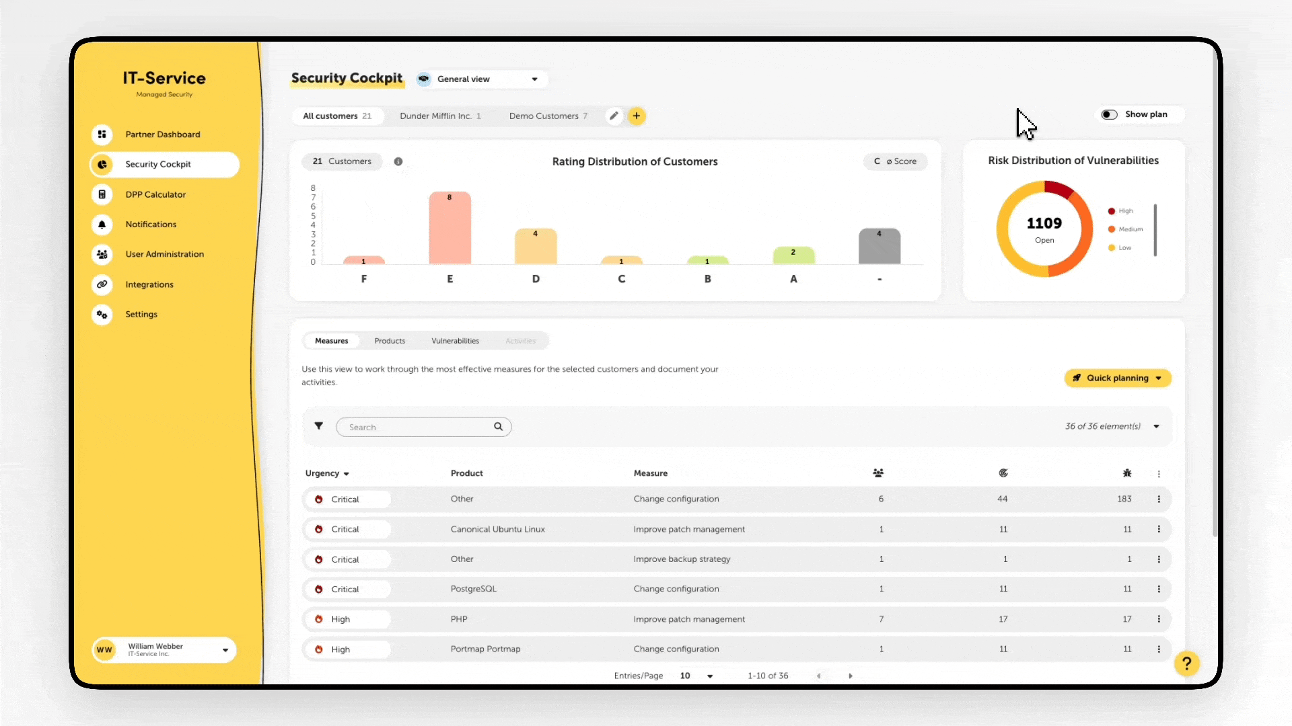
Task: Open the Integrations link icon
Action: 102,284
